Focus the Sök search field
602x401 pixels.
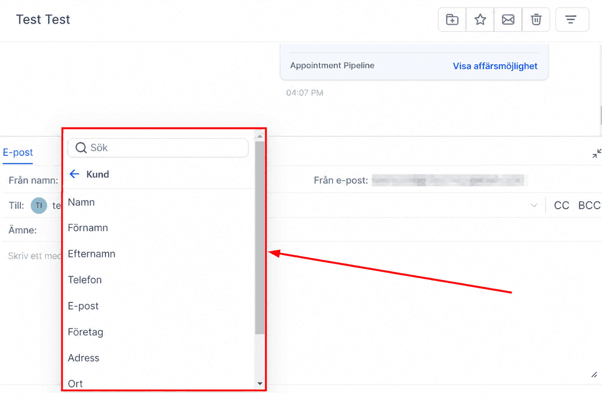pyautogui.click(x=158, y=148)
